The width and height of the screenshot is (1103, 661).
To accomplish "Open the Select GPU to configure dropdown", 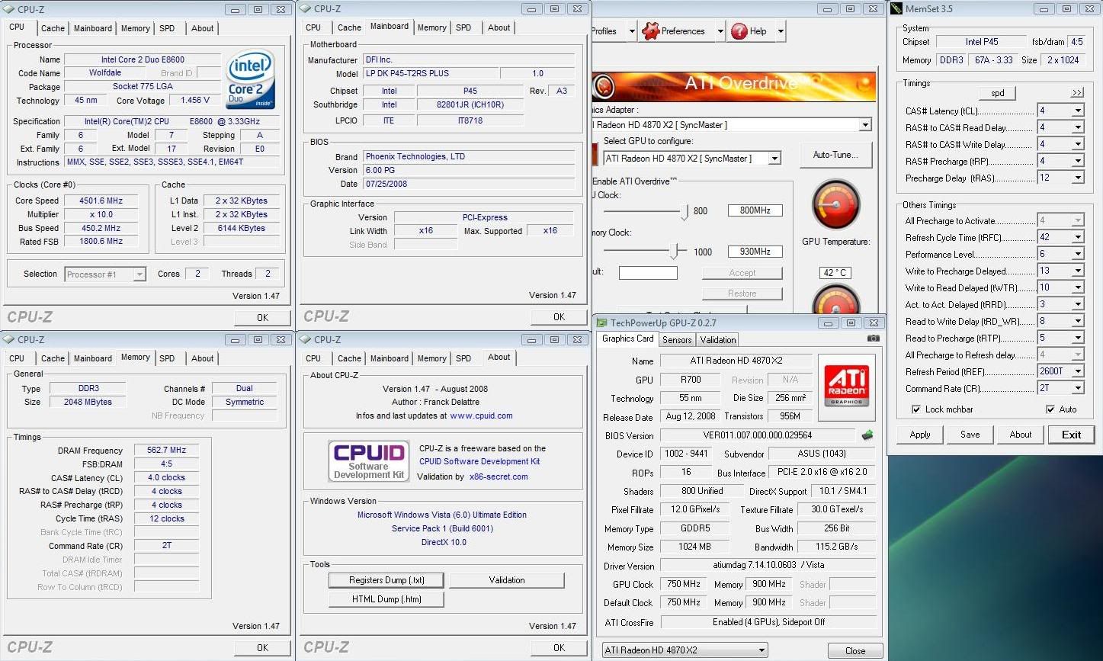I will (x=774, y=159).
